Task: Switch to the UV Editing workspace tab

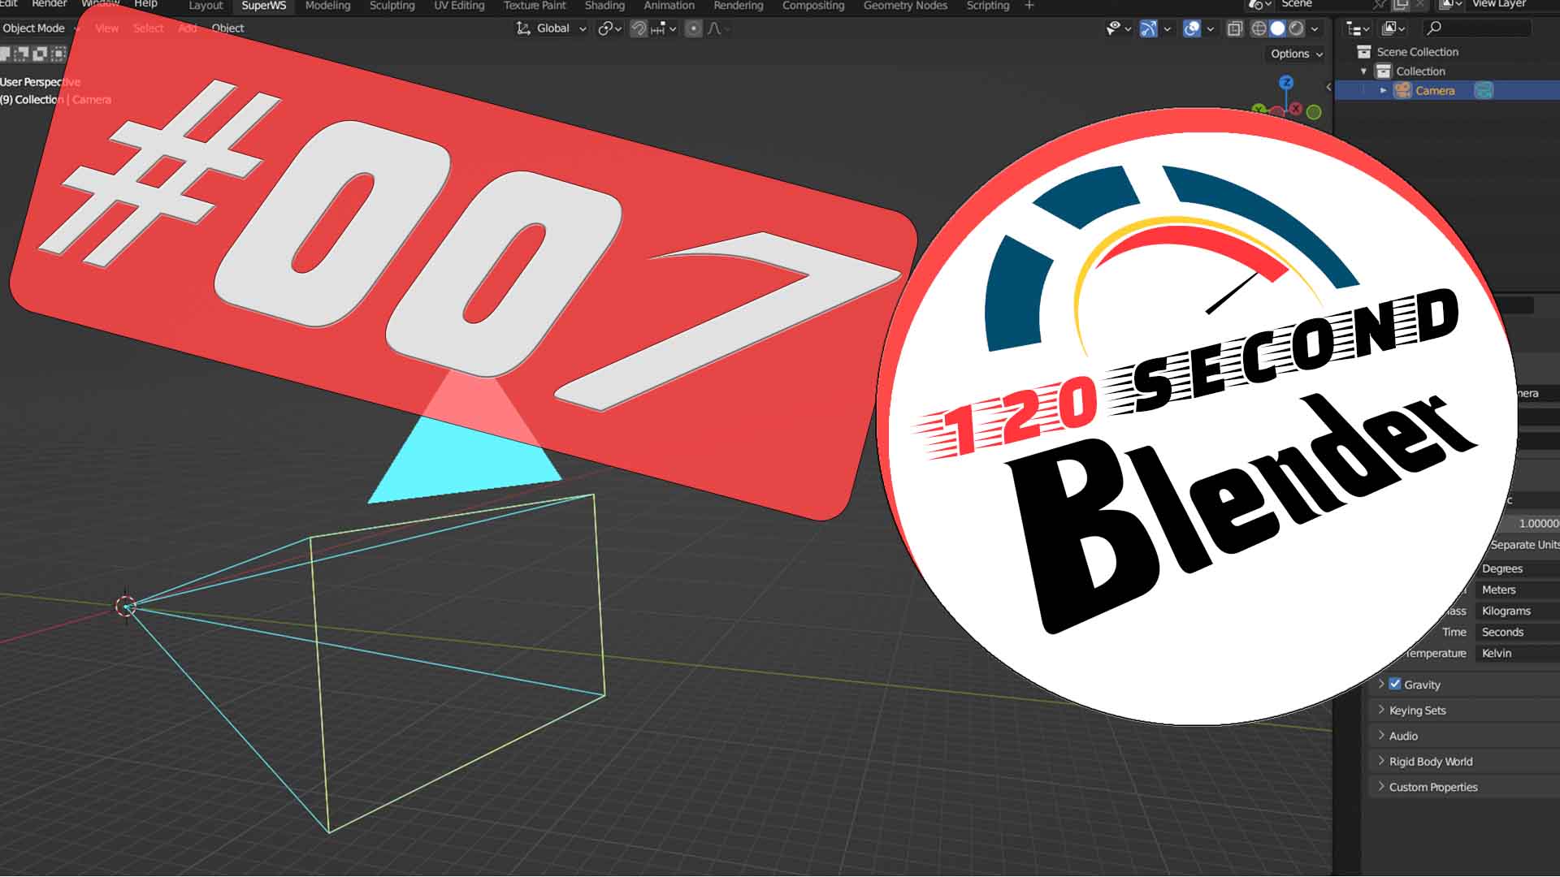Action: tap(459, 6)
